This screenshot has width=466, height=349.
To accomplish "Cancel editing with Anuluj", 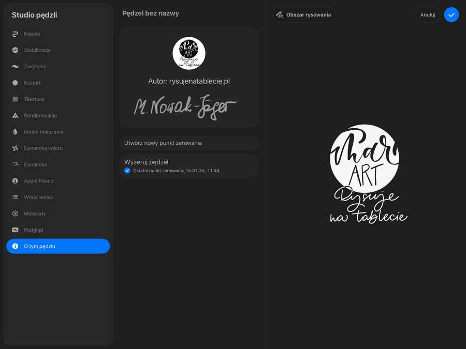I will (427, 14).
